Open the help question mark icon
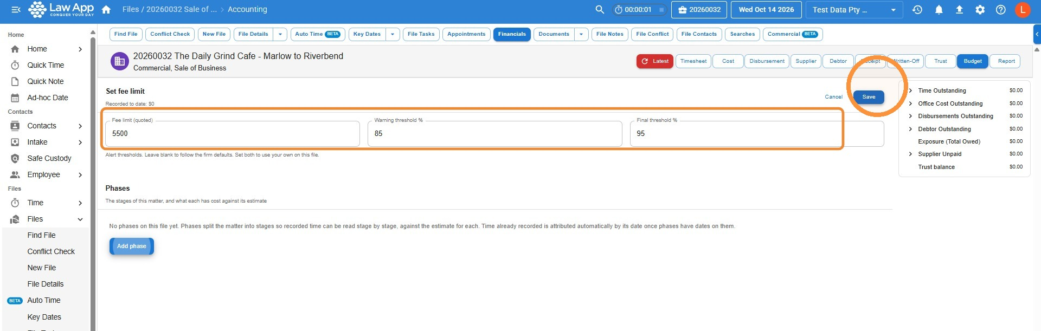Screen dimensions: 1041x331 pos(1001,9)
